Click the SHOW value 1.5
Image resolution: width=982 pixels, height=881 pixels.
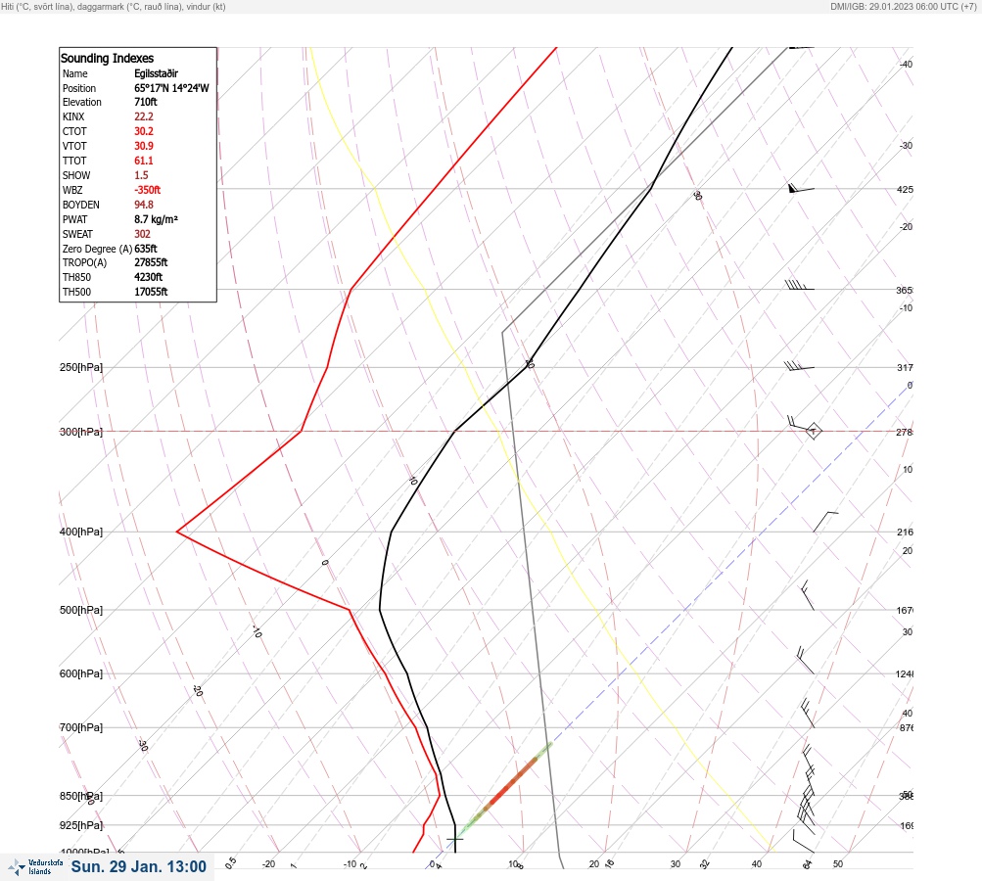(141, 175)
